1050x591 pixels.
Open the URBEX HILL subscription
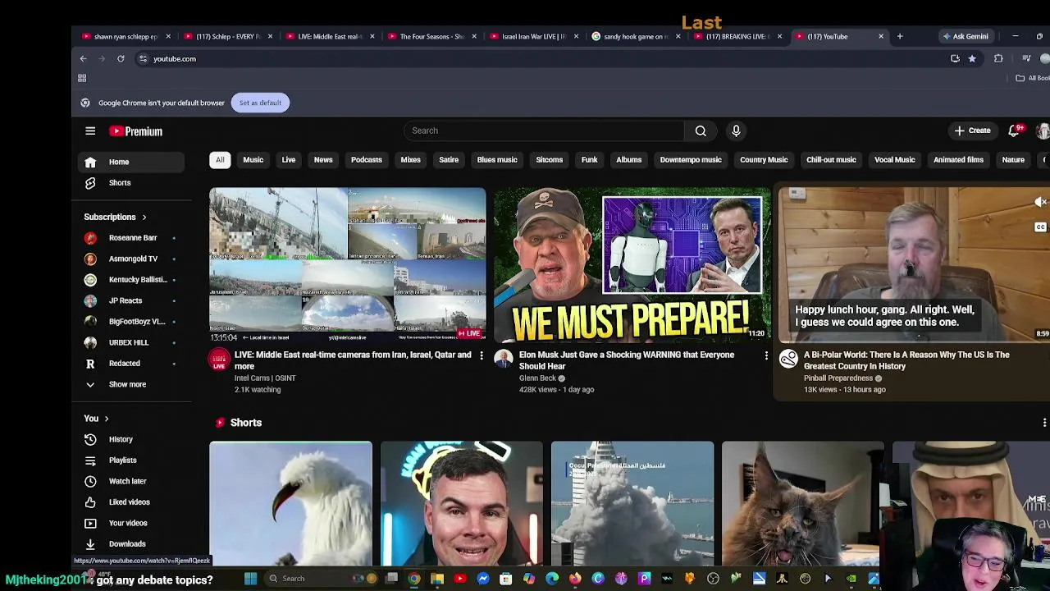[133, 342]
